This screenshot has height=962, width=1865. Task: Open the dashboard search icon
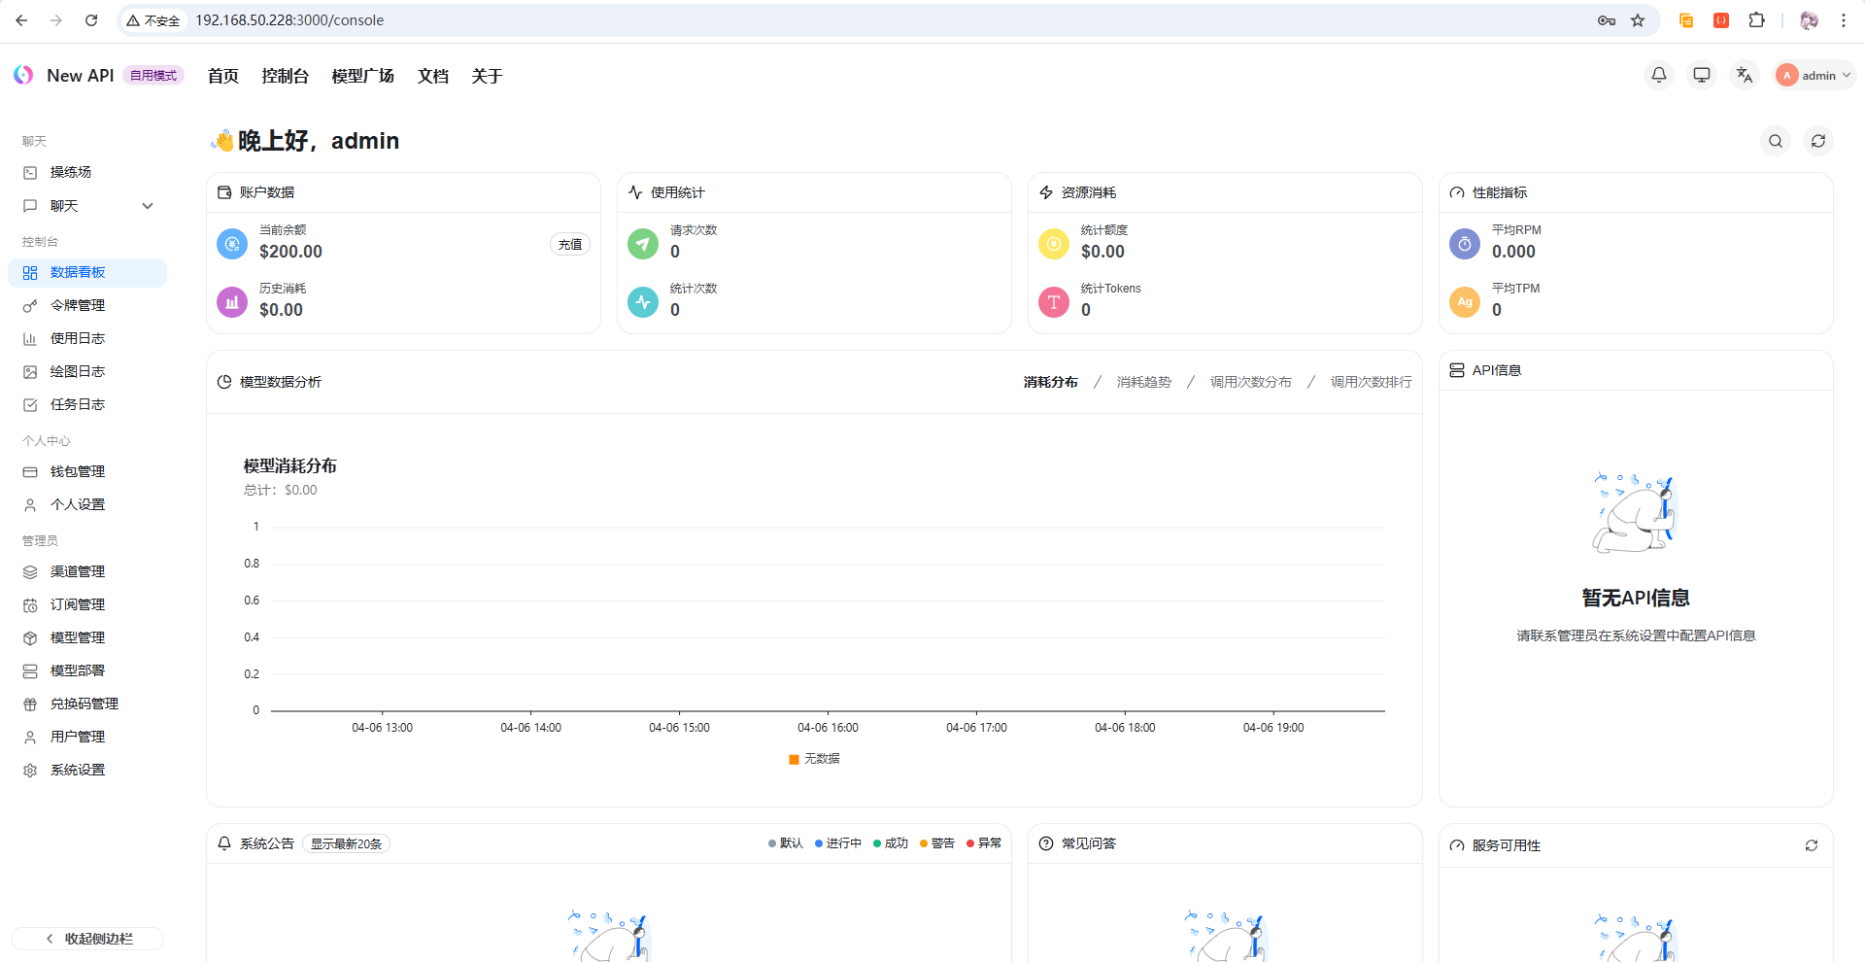1776,141
